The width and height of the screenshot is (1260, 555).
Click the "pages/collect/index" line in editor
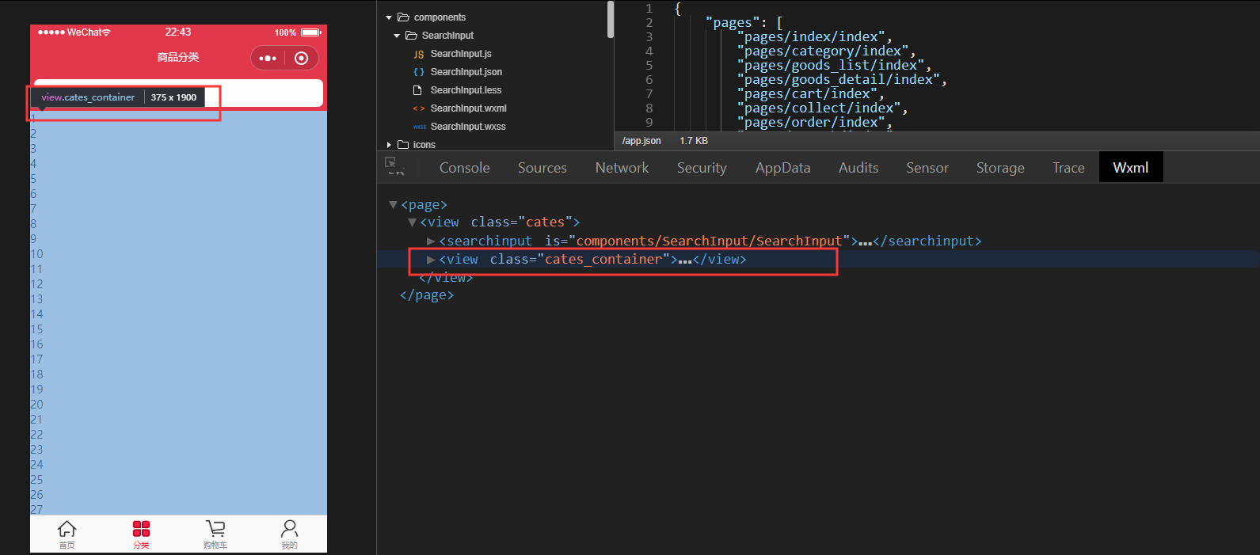pos(822,108)
